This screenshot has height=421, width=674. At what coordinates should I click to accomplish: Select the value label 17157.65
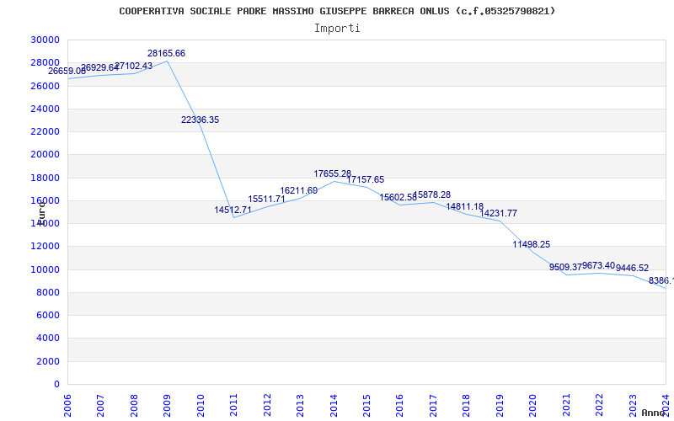[x=366, y=180]
